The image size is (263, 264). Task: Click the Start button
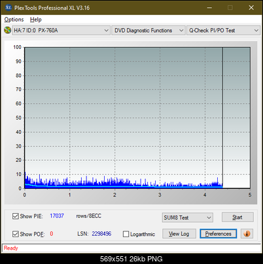tap(237, 217)
